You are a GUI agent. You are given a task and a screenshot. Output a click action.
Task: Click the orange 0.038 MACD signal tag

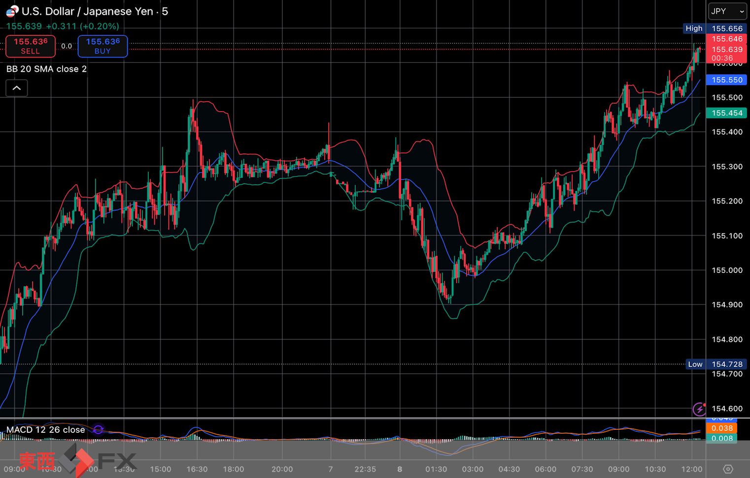[721, 428]
